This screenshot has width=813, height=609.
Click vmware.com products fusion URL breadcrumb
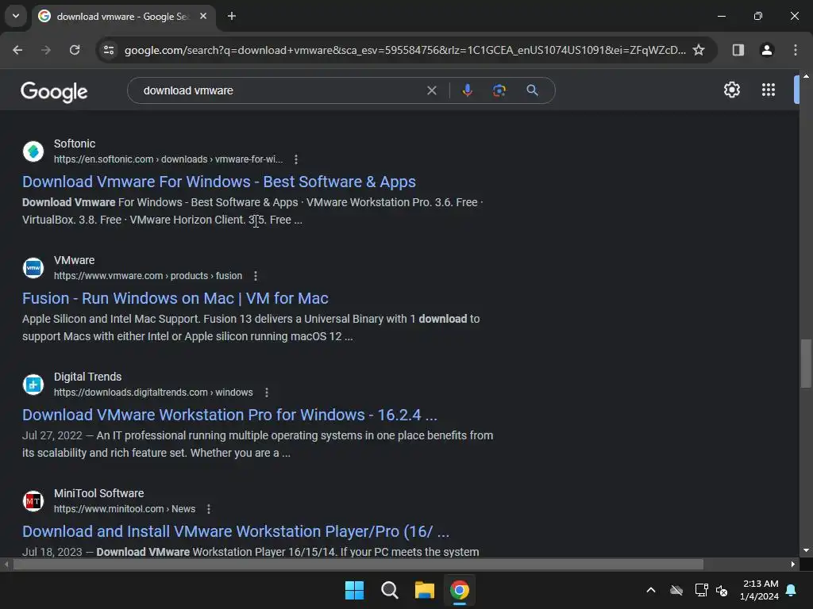point(148,276)
